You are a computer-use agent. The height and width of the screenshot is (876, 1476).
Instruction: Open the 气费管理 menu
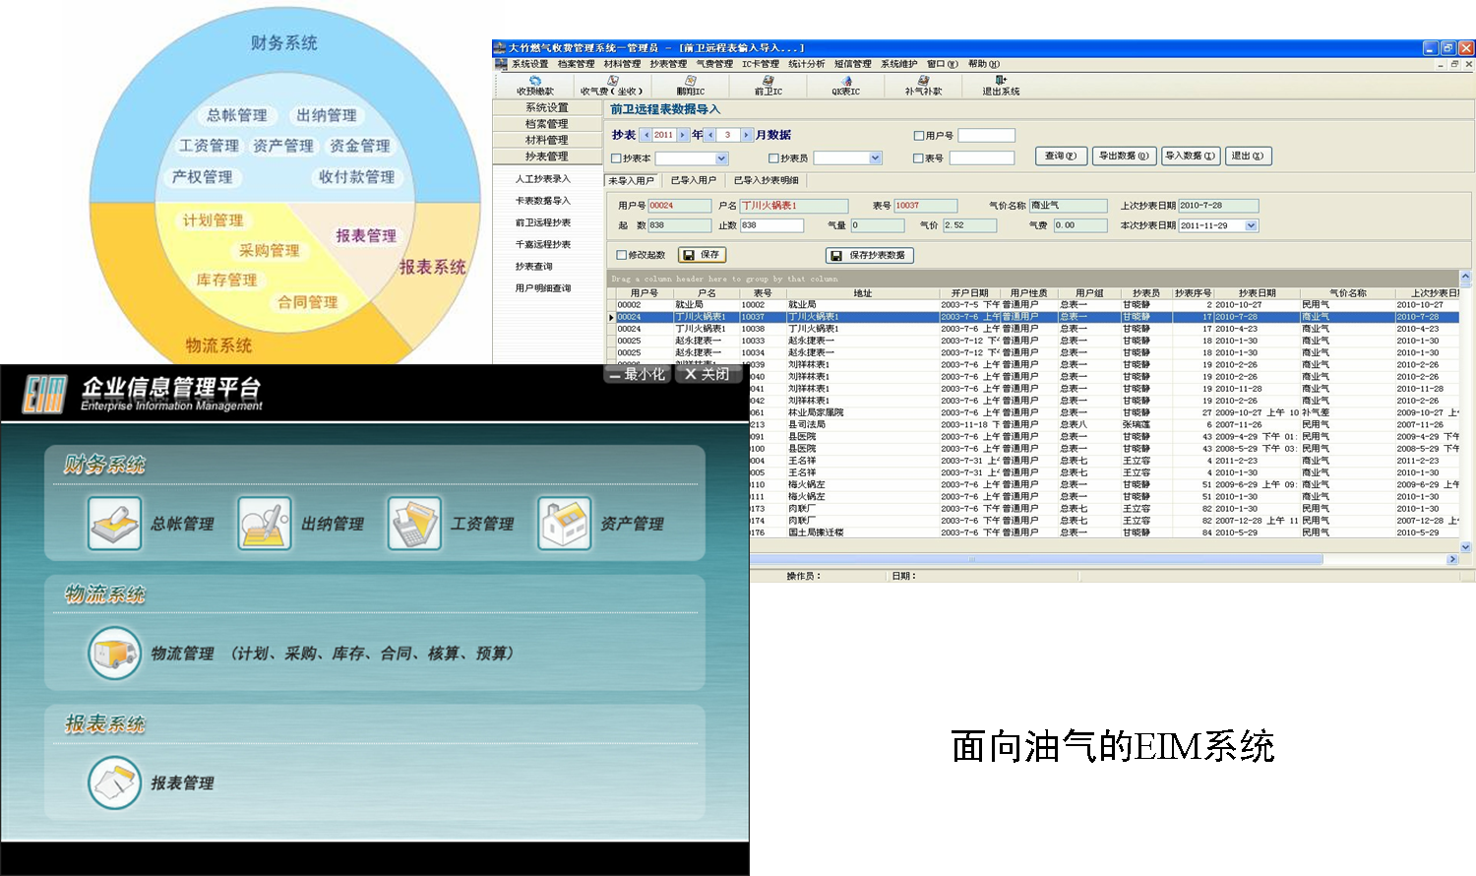pyautogui.click(x=714, y=64)
